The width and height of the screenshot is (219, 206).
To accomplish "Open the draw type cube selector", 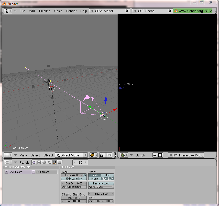I will pos(93,155).
